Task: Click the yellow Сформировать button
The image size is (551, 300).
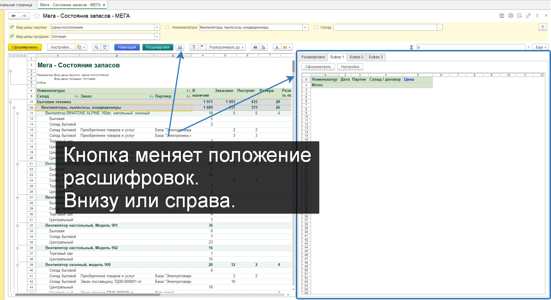Action: [25, 47]
